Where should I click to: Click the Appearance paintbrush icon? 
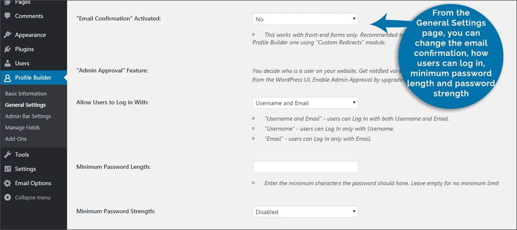click(8, 35)
